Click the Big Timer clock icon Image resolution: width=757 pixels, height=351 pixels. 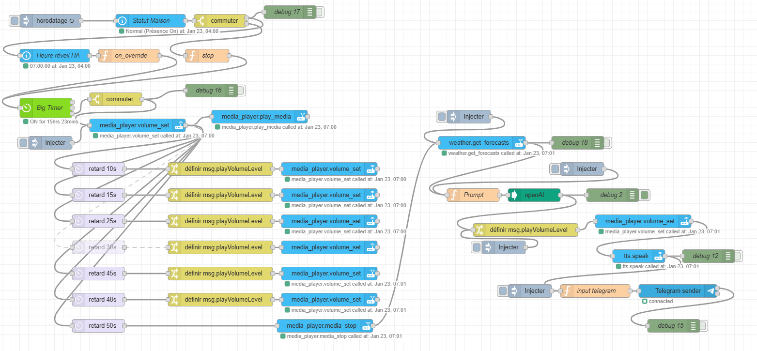[x=26, y=108]
